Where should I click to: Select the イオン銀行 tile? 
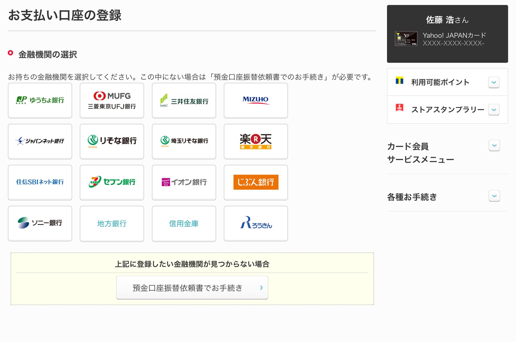[x=184, y=183]
